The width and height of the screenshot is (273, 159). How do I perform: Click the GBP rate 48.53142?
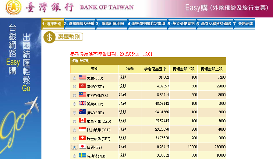point(162,104)
